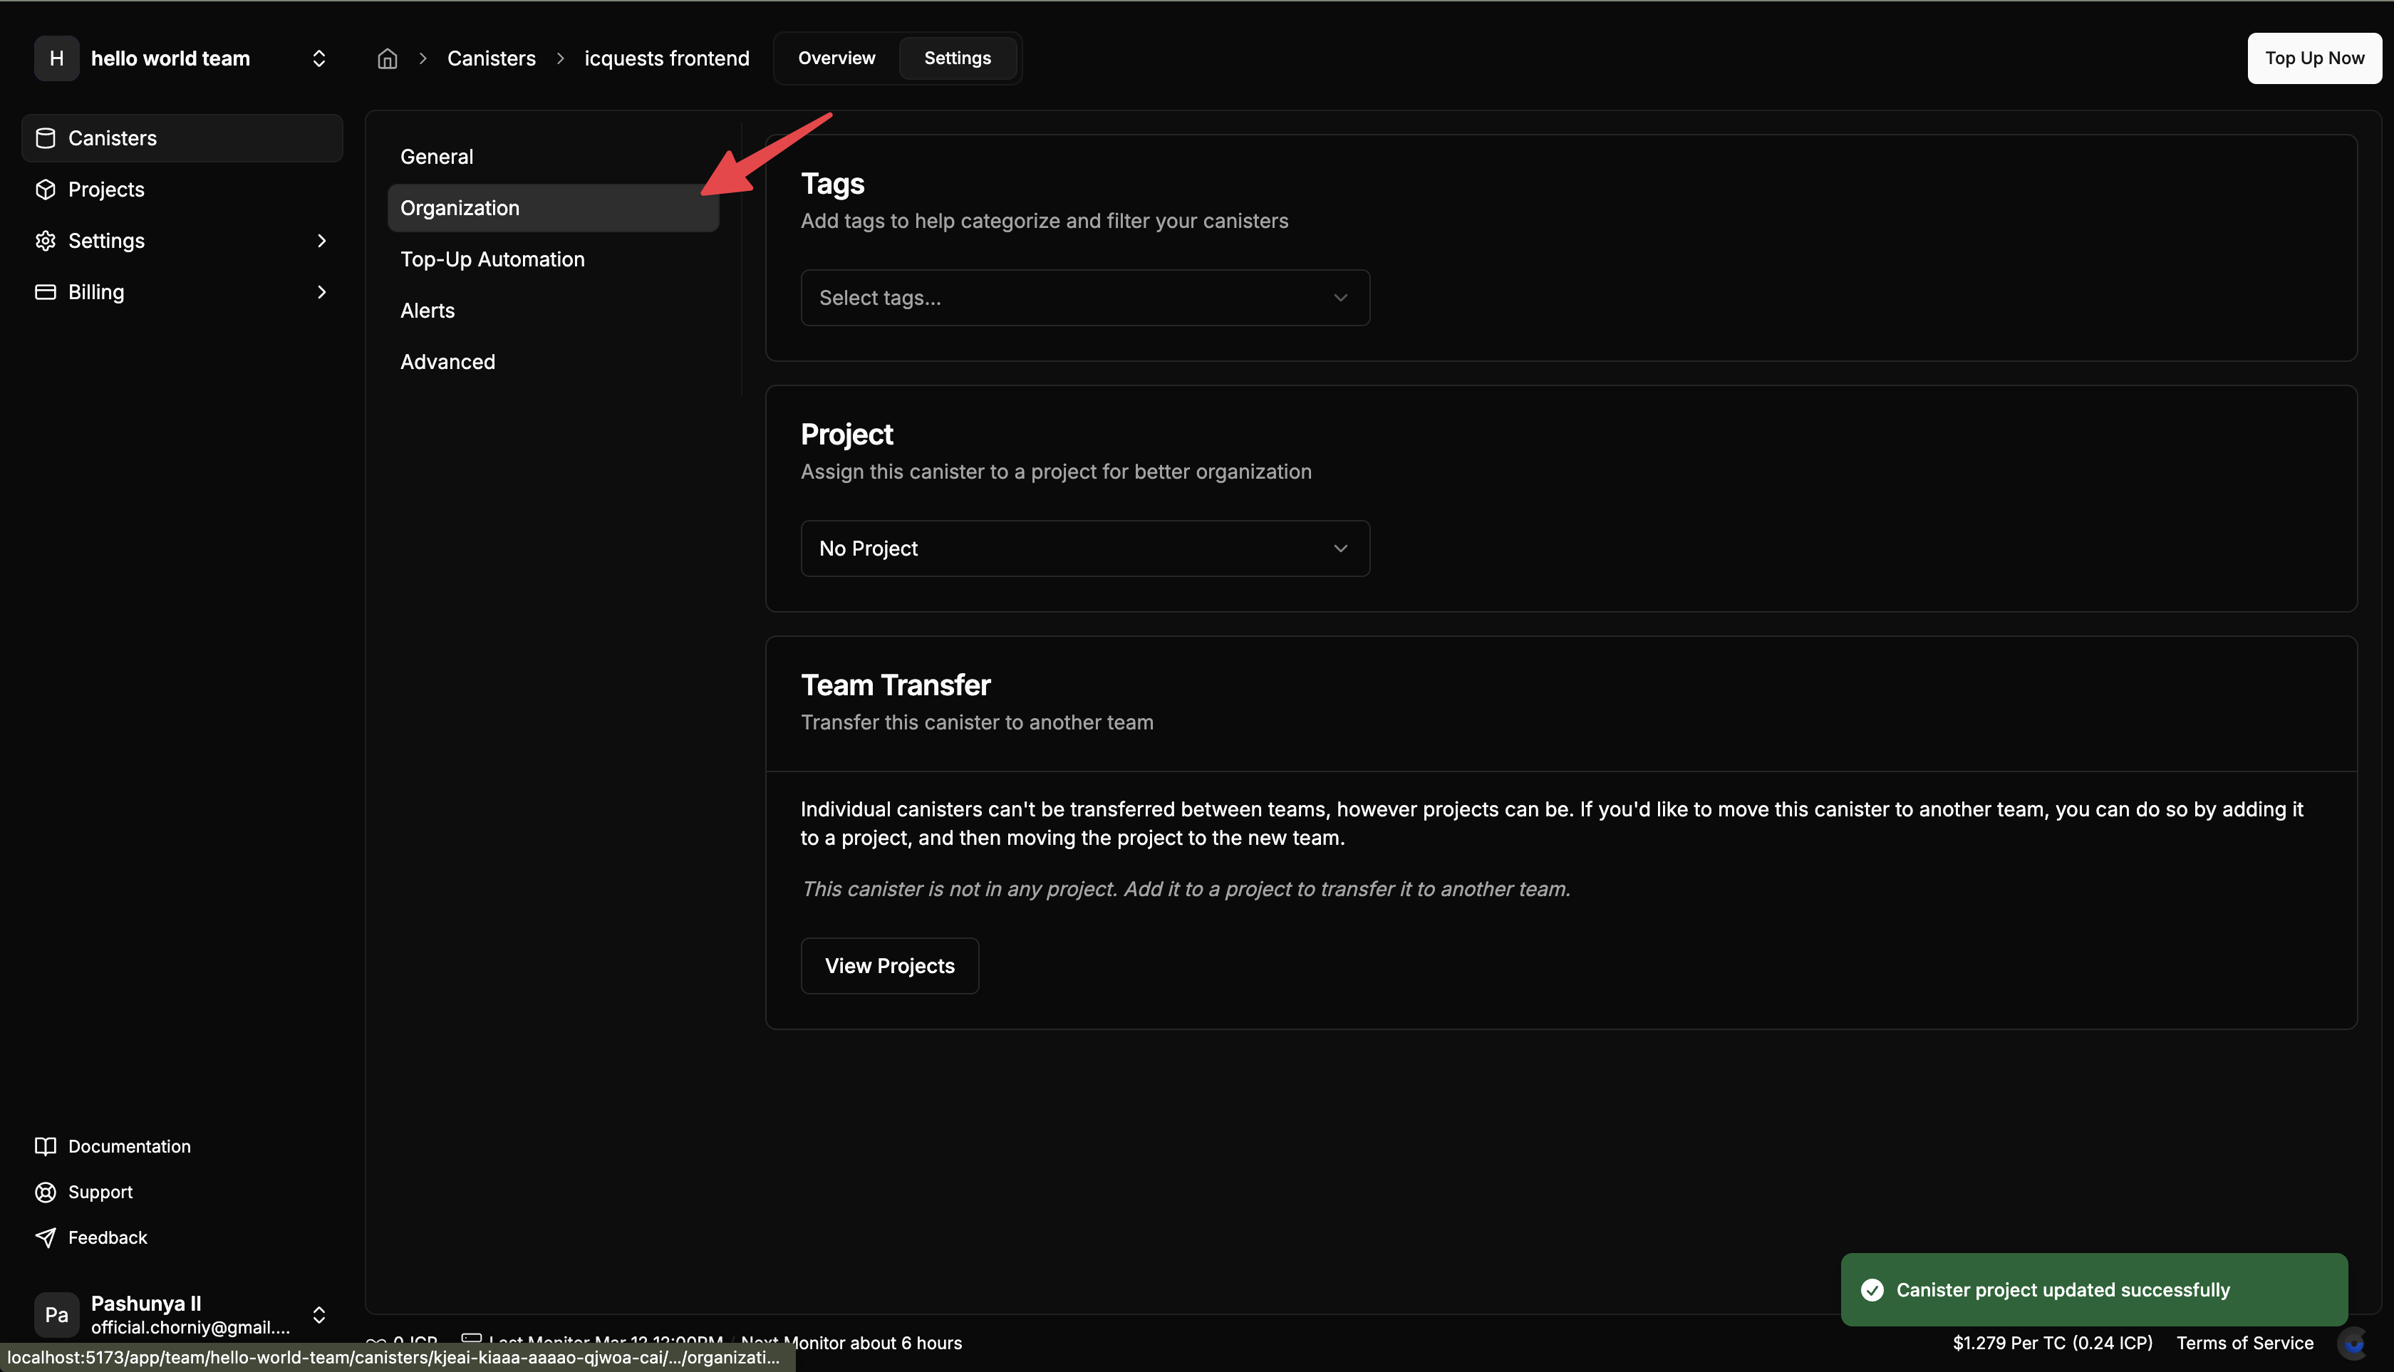Click the Top Up Now button

point(2314,58)
